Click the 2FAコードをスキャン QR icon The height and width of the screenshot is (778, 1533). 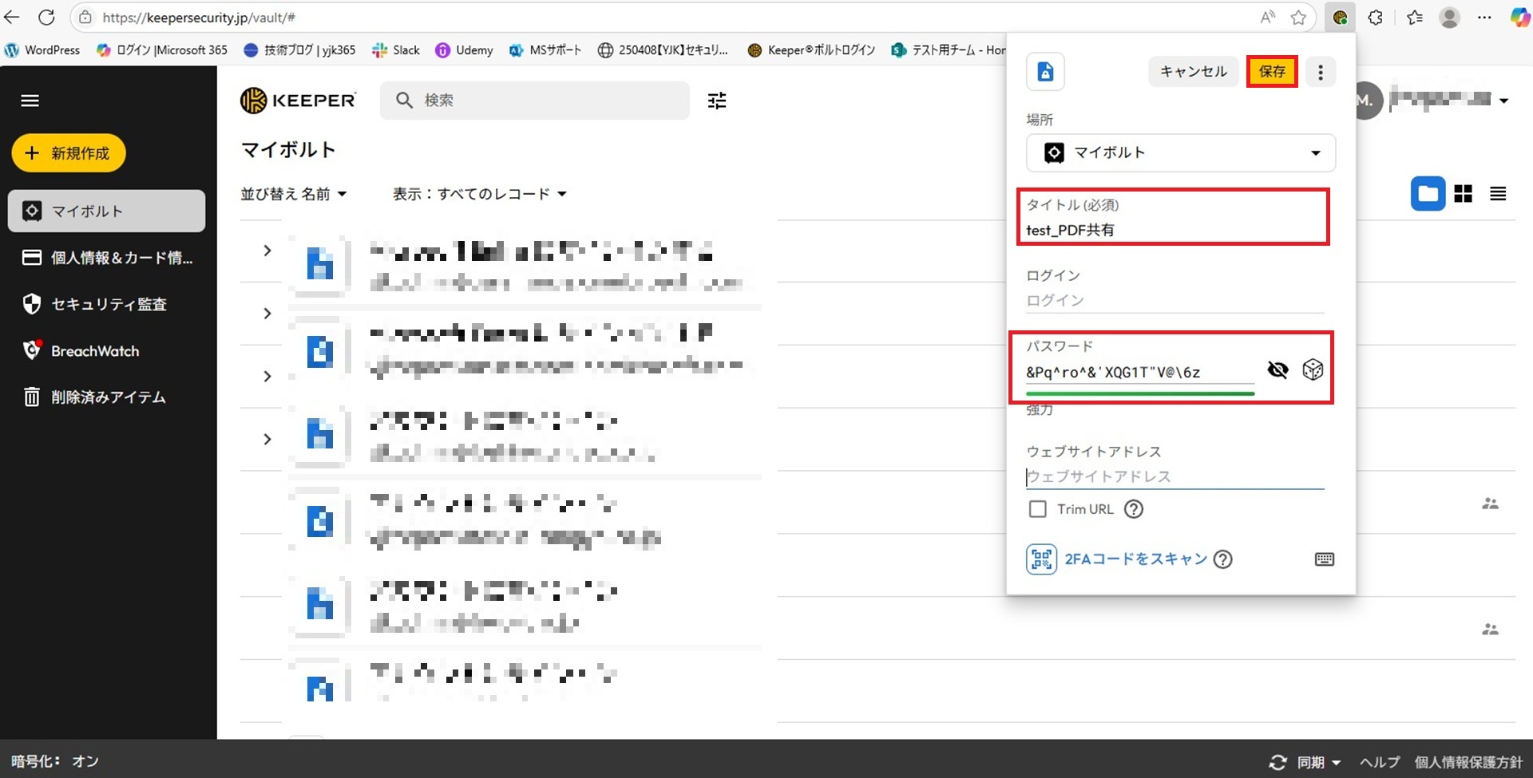click(x=1041, y=559)
